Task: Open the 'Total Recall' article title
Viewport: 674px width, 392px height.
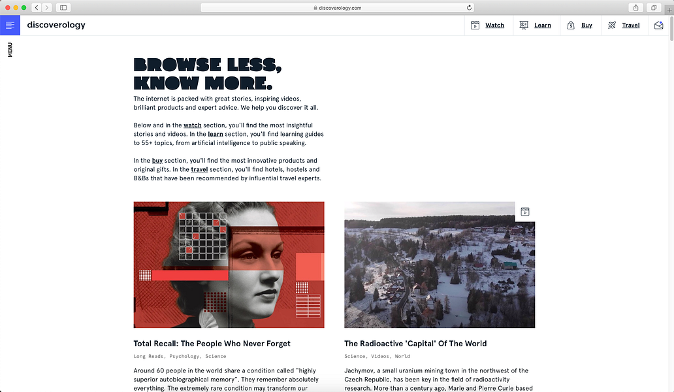Action: tap(212, 344)
